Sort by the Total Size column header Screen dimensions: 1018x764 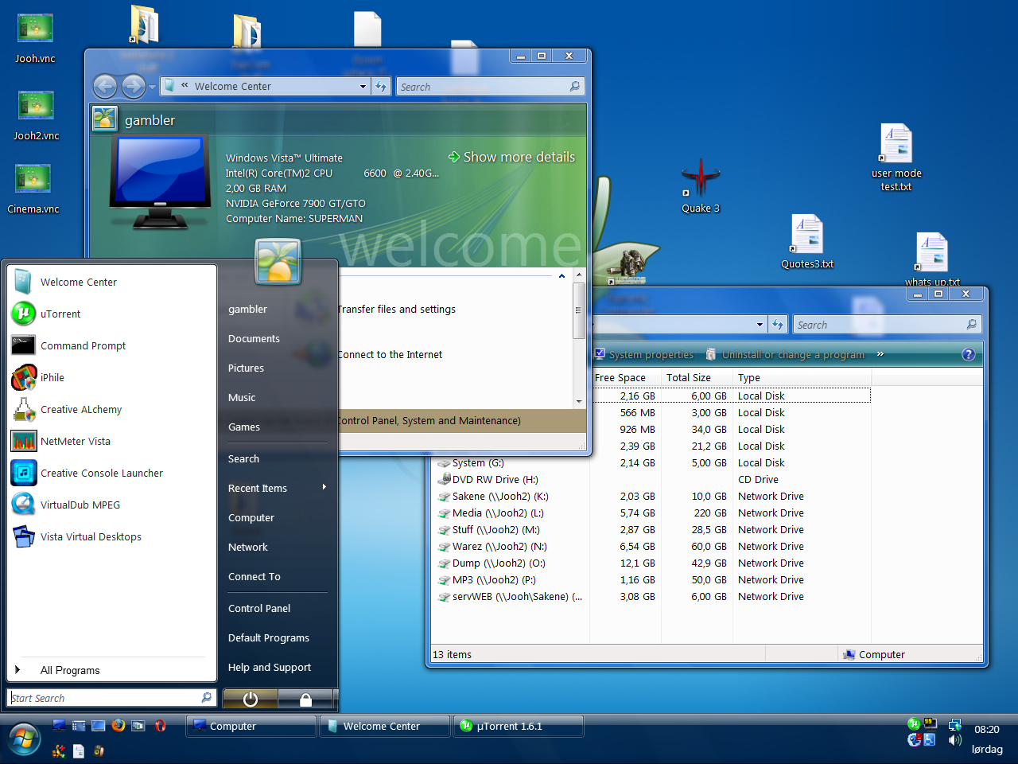tap(697, 377)
